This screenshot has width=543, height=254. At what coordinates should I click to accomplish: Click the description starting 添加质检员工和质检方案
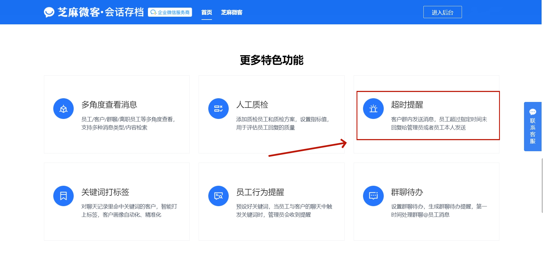tap(283, 123)
